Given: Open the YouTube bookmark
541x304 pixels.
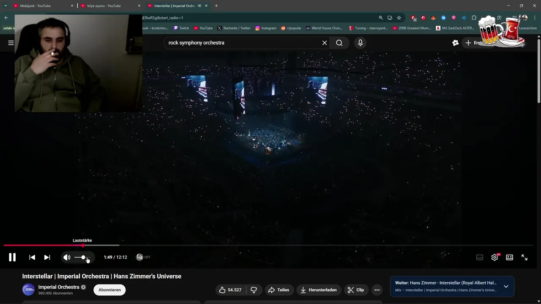Looking at the screenshot, I should coord(203,28).
